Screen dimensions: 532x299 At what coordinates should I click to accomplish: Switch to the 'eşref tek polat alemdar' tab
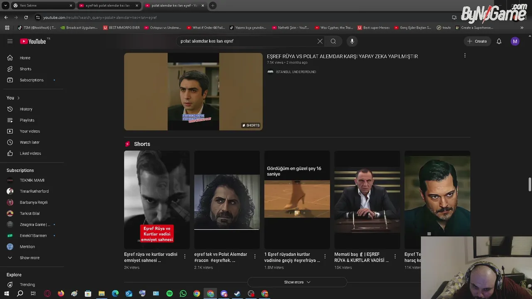click(109, 5)
